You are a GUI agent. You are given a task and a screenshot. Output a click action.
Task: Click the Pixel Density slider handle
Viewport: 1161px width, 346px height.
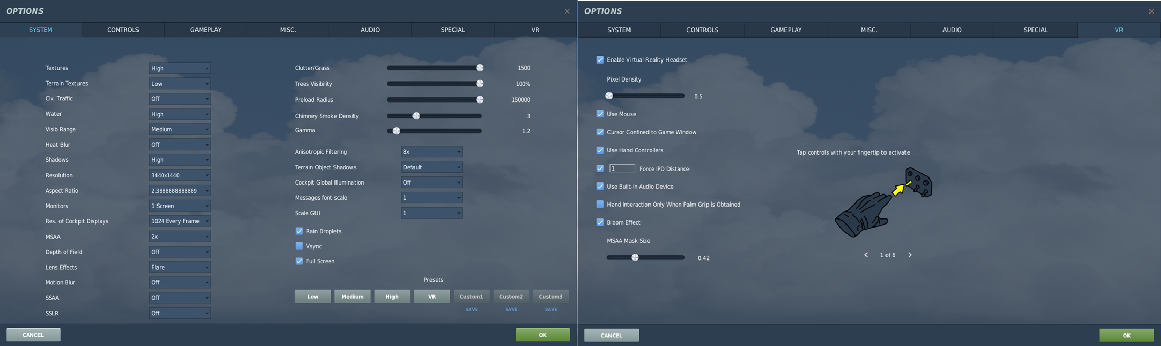pyautogui.click(x=609, y=96)
